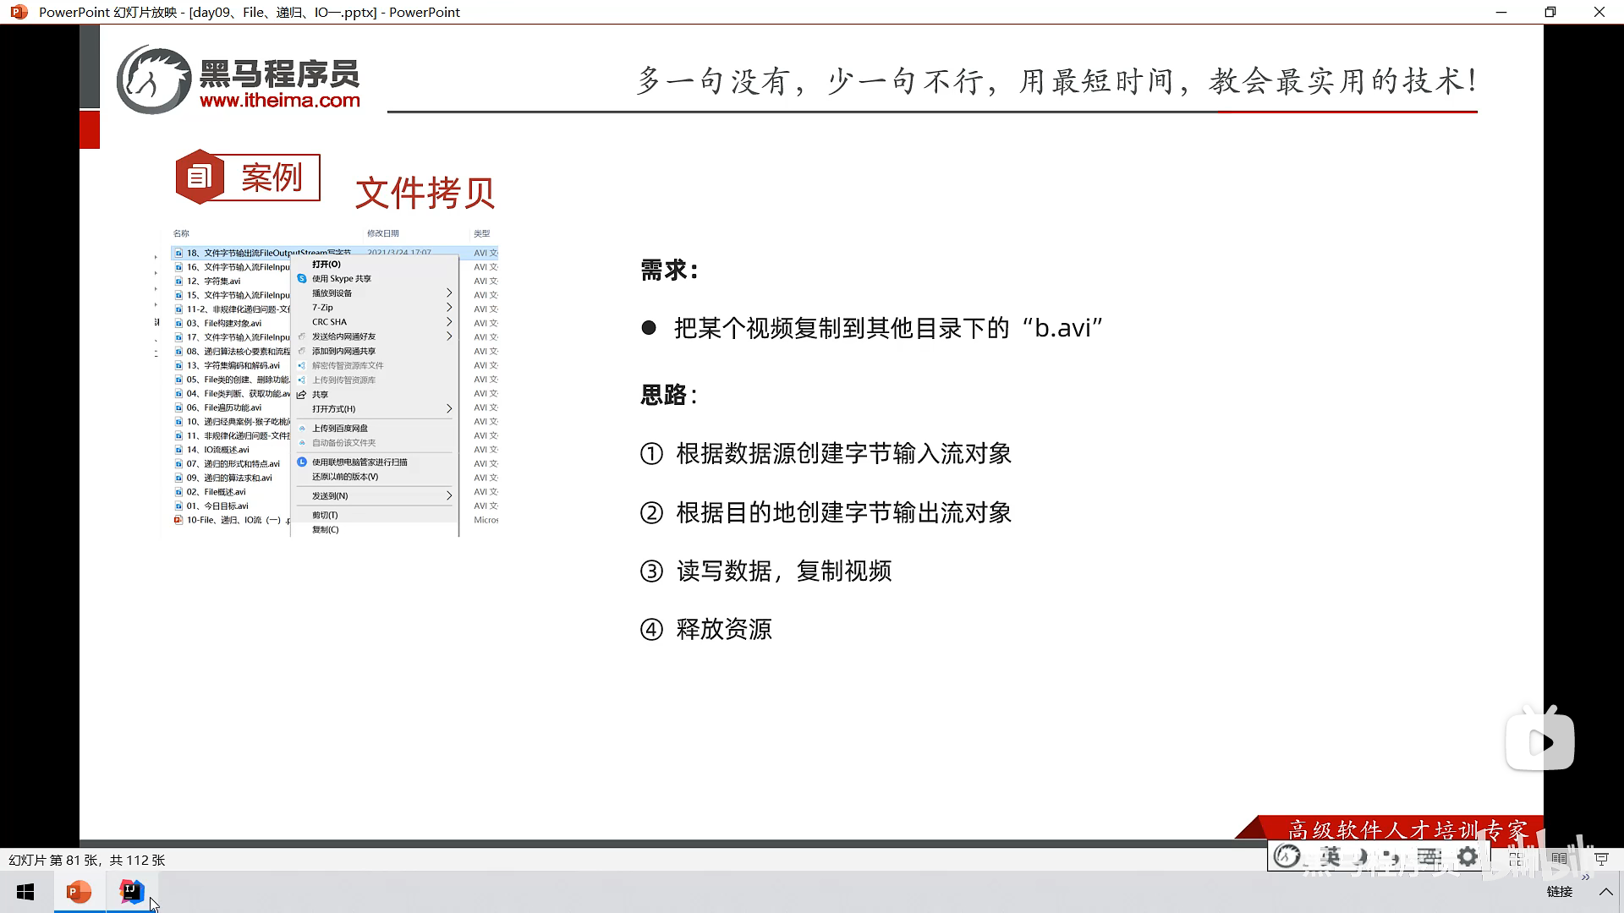1624x913 pixels.
Task: Click PowerPoint app icon in title bar
Action: (19, 12)
